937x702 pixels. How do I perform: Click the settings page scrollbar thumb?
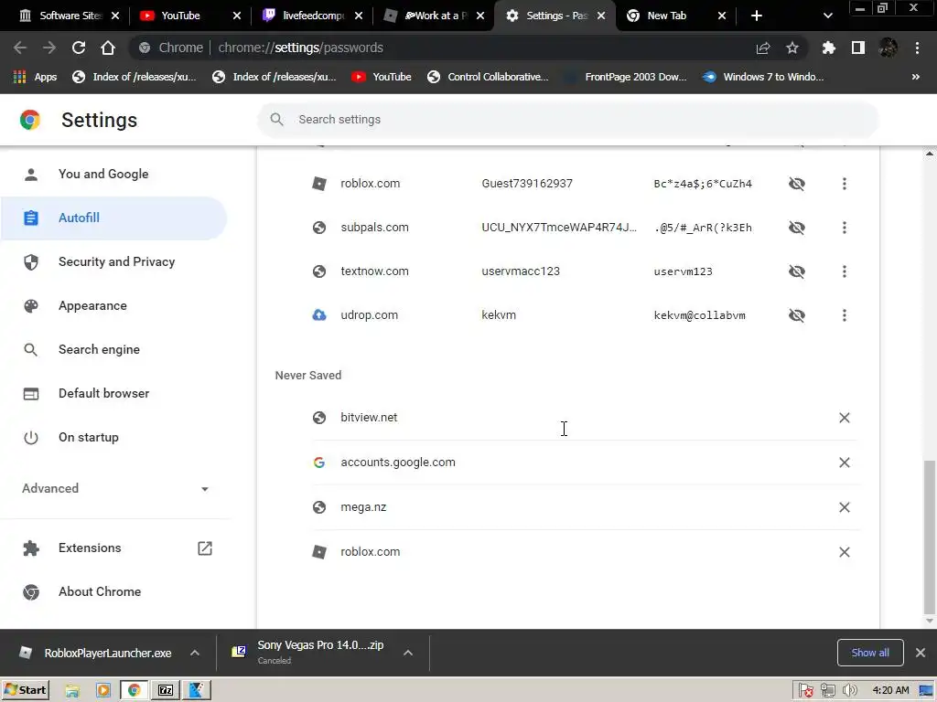(930, 537)
